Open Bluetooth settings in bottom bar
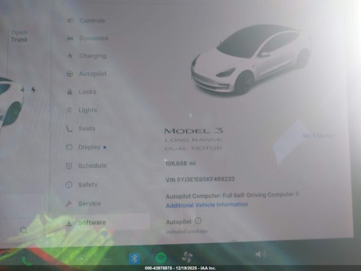This screenshot has height=271, width=361. coord(134,259)
